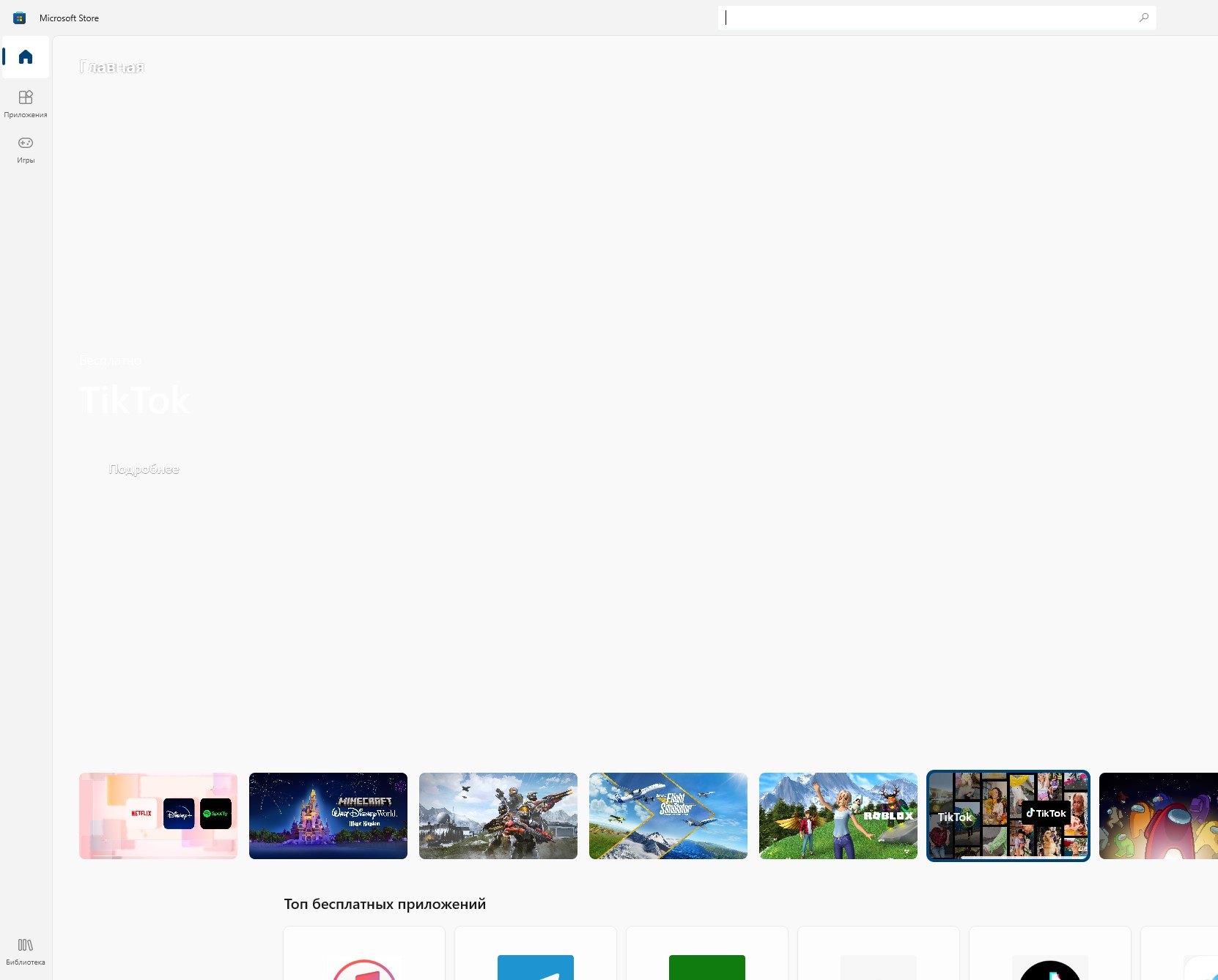
Task: Select the Minecraft Walt Disney World thumbnail
Action: (328, 816)
